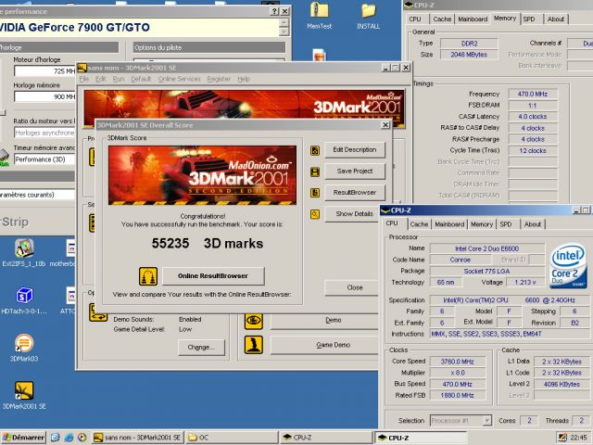Click the Intel Core 2 Duo logo
This screenshot has height=445, width=593.
click(x=568, y=266)
